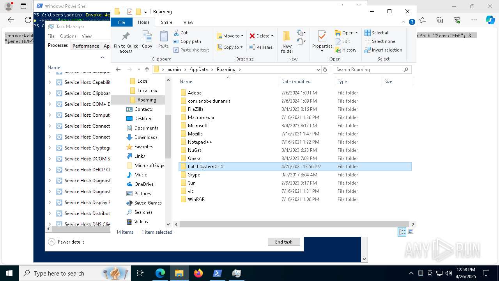Go back in Explorer navigation
Screen dimensions: 499x281
(x=119, y=69)
